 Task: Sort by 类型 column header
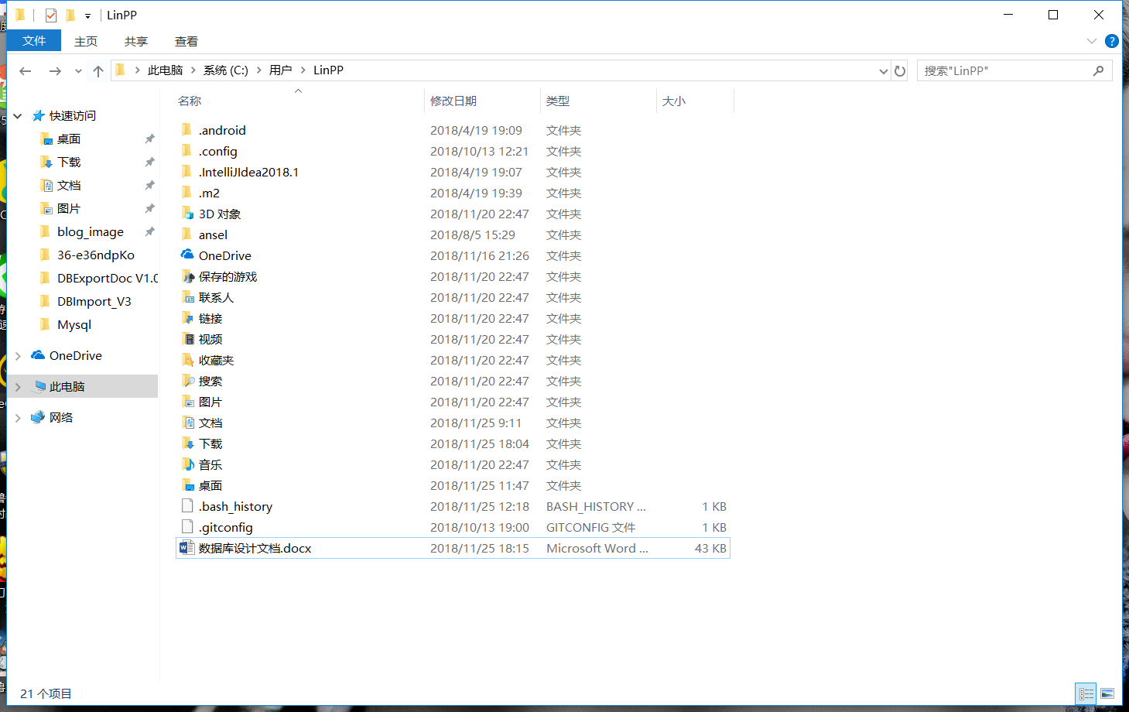[x=558, y=101]
